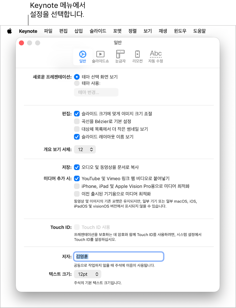Open the 포맷 menu
The width and height of the screenshot is (236, 308).
click(117, 31)
